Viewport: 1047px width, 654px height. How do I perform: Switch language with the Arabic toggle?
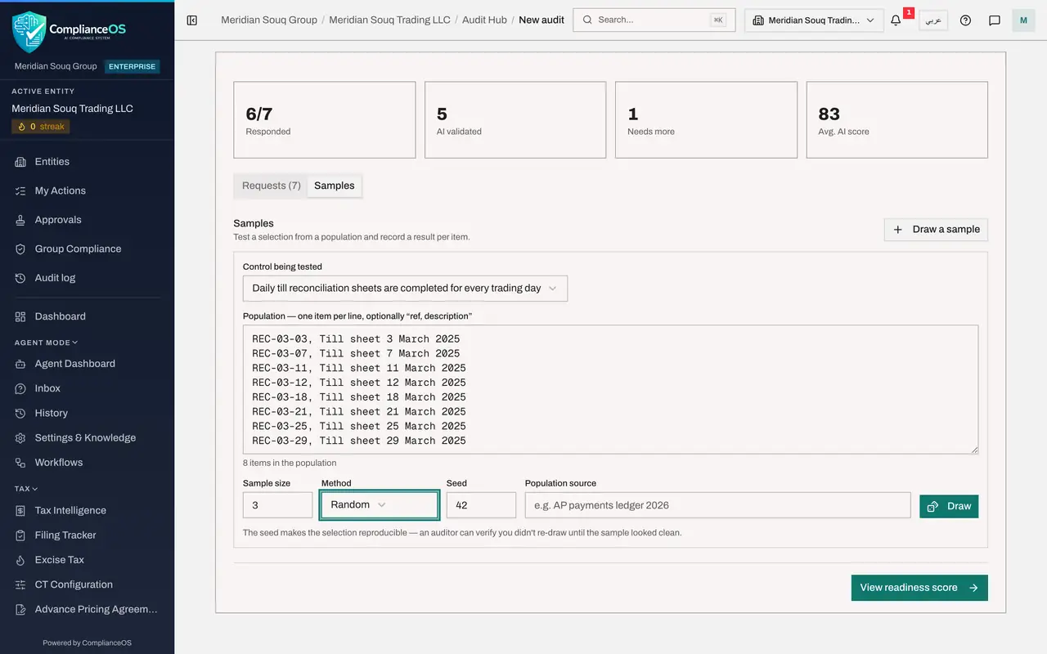(932, 20)
